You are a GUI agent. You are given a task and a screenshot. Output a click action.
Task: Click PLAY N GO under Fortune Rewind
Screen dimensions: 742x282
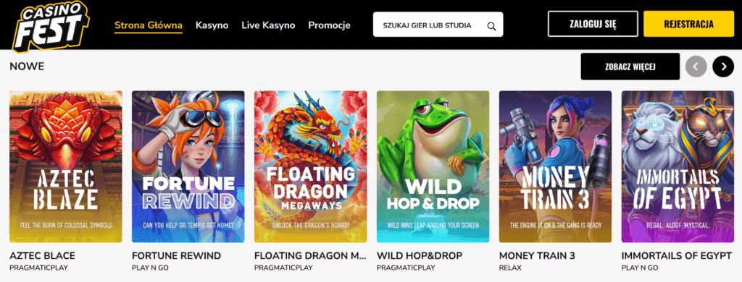150,268
